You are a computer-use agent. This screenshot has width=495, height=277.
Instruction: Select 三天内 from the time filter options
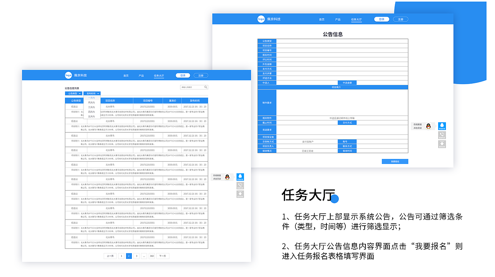(x=92, y=108)
